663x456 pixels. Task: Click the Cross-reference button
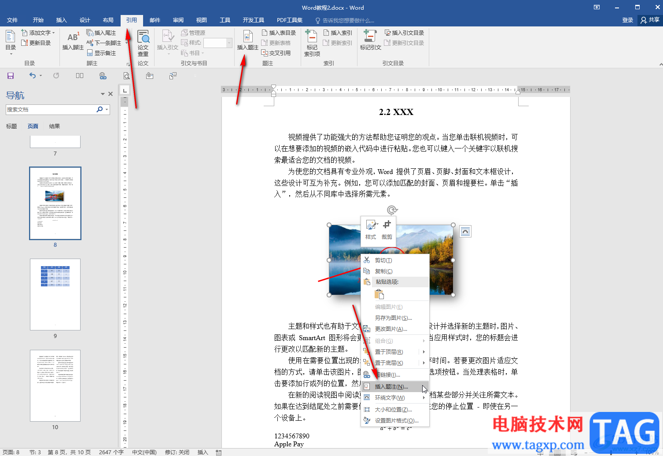276,53
